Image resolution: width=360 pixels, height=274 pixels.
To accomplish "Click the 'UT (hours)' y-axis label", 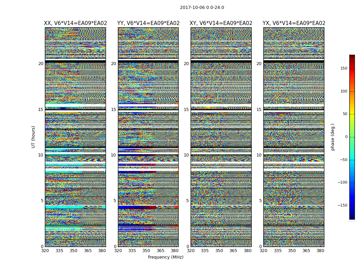I will 34,137.
